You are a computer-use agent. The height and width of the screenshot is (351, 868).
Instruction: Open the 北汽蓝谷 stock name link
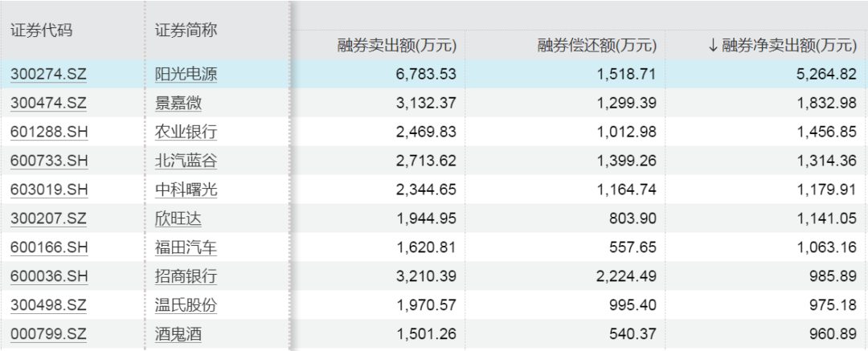186,161
